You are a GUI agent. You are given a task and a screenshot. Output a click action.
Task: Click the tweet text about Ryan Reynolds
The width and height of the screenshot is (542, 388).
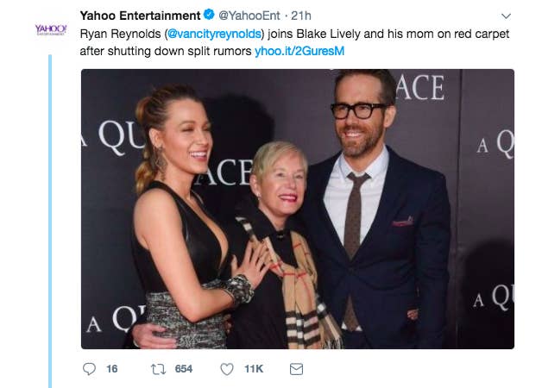coord(294,42)
